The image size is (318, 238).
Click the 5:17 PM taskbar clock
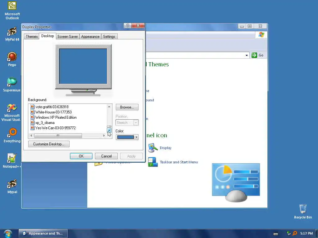pos(307,233)
